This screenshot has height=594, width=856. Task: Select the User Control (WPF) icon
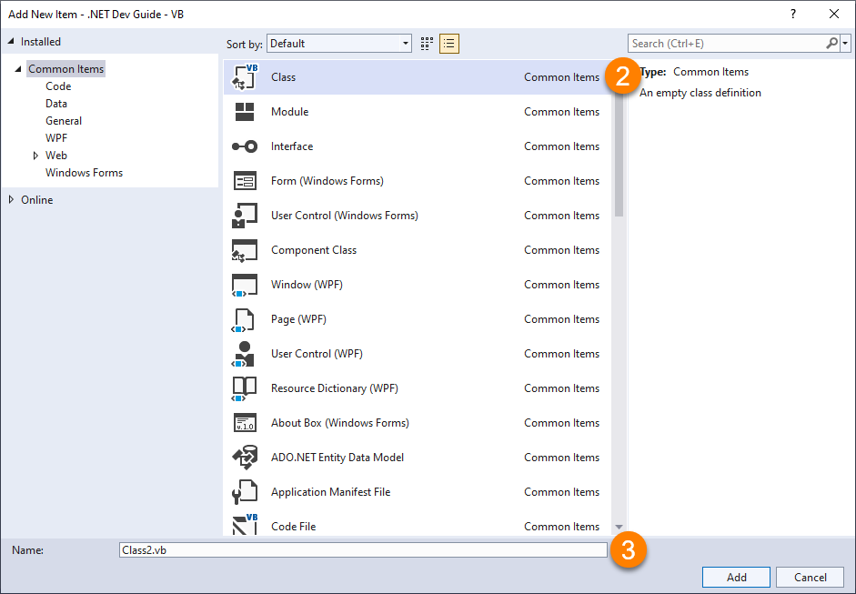pyautogui.click(x=244, y=354)
